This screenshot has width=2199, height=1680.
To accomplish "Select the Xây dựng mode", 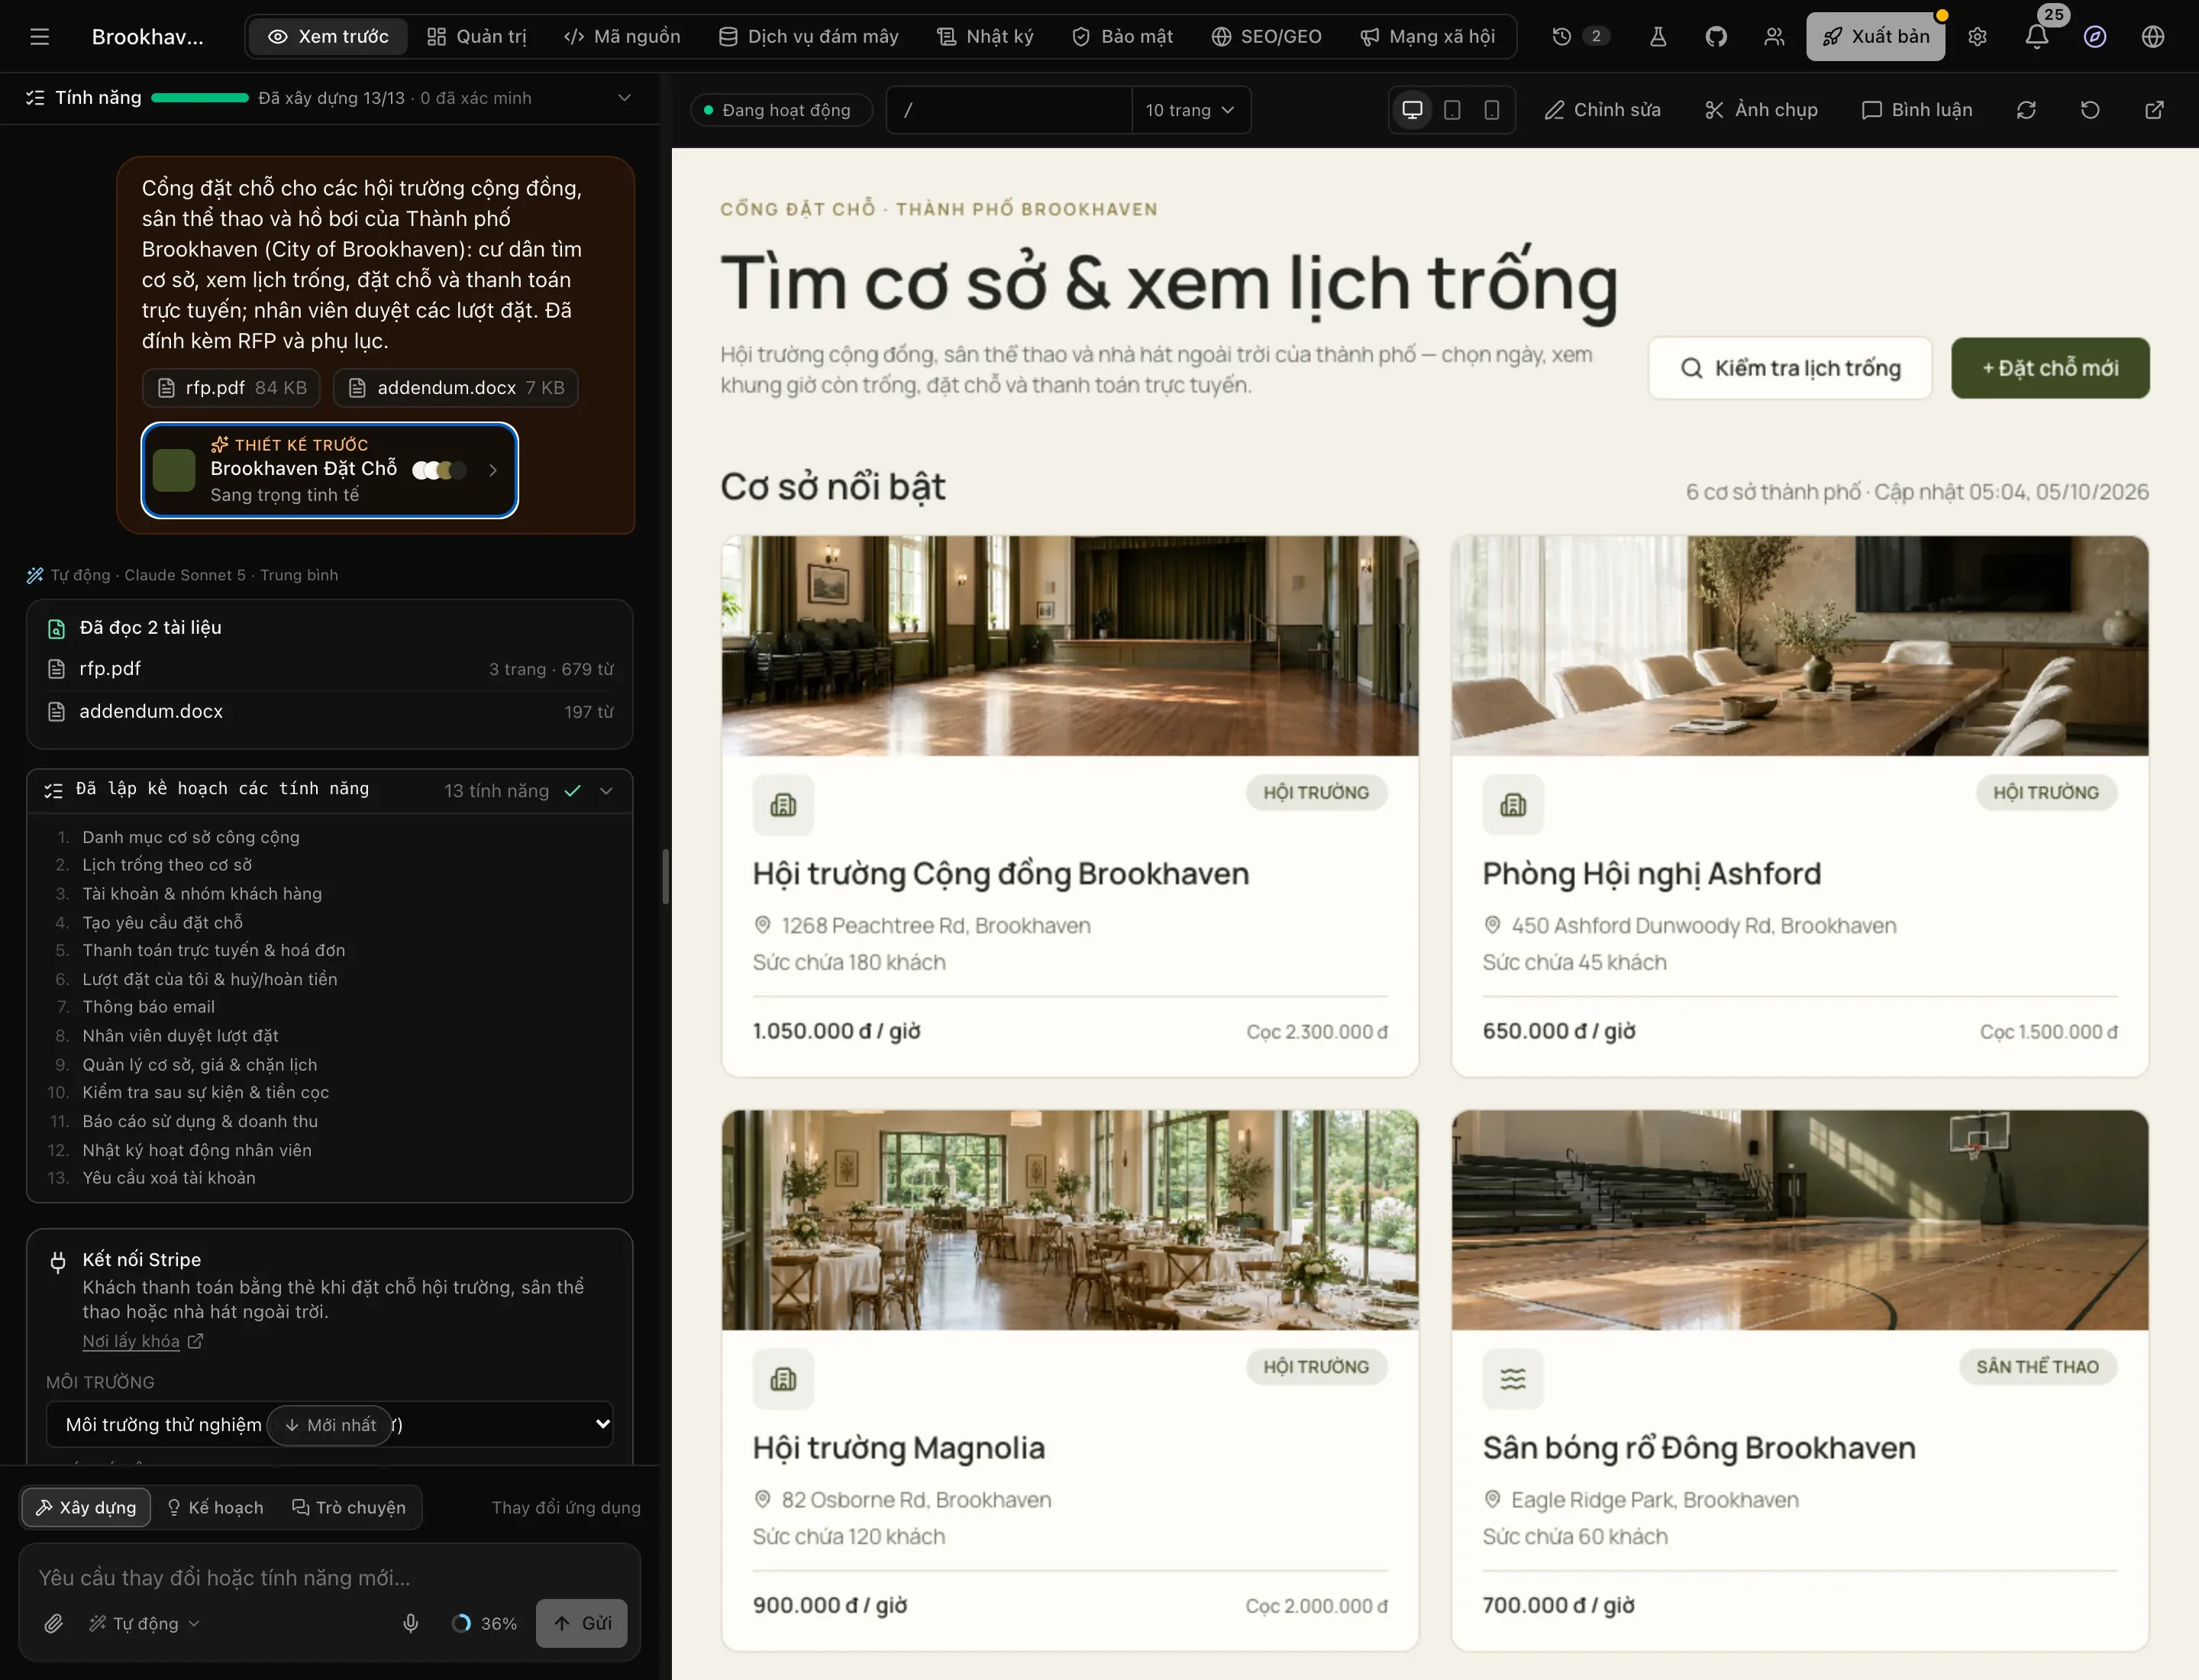I will tap(86, 1507).
